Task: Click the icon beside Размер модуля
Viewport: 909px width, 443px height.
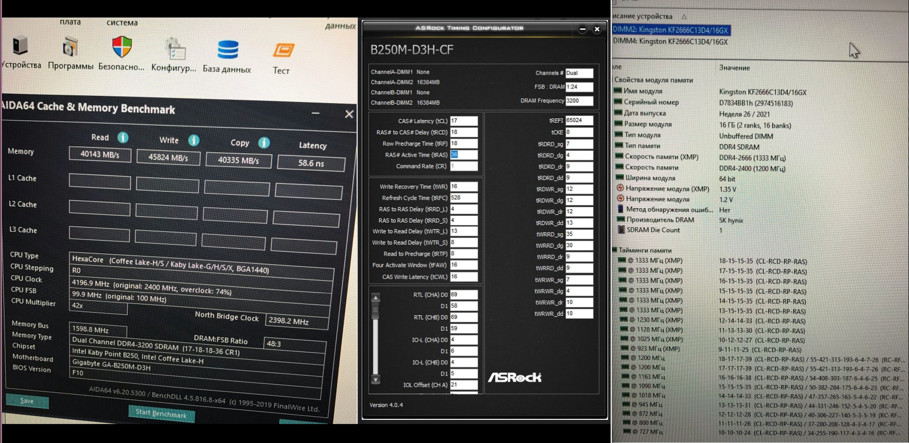Action: click(x=618, y=124)
